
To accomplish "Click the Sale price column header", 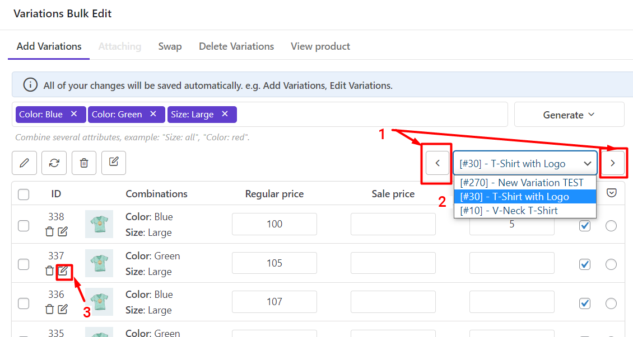I will (393, 194).
